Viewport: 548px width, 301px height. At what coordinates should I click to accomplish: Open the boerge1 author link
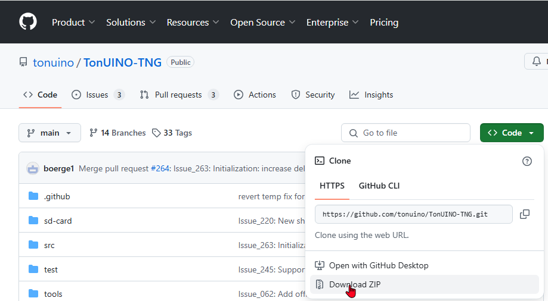[58, 169]
